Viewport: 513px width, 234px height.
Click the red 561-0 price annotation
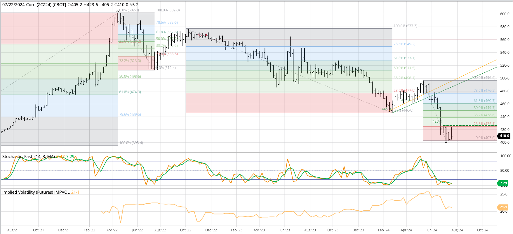[202, 35]
